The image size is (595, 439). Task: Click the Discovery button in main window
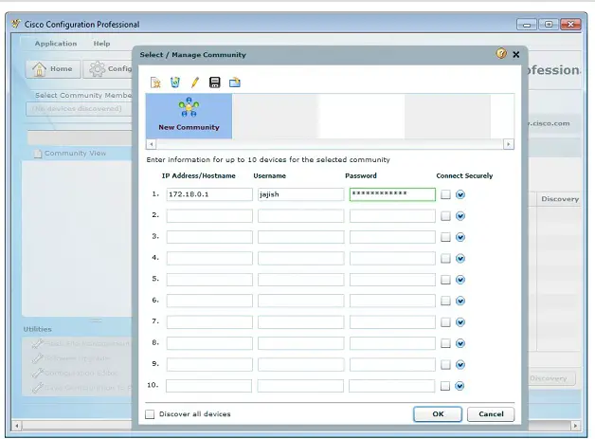[551, 378]
